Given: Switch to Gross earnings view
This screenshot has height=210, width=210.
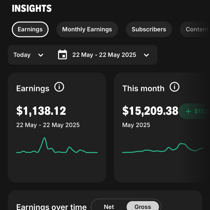Looking at the screenshot, I should 143,207.
